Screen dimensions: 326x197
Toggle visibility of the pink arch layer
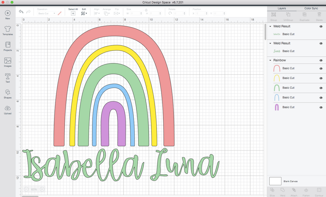tap(321, 68)
